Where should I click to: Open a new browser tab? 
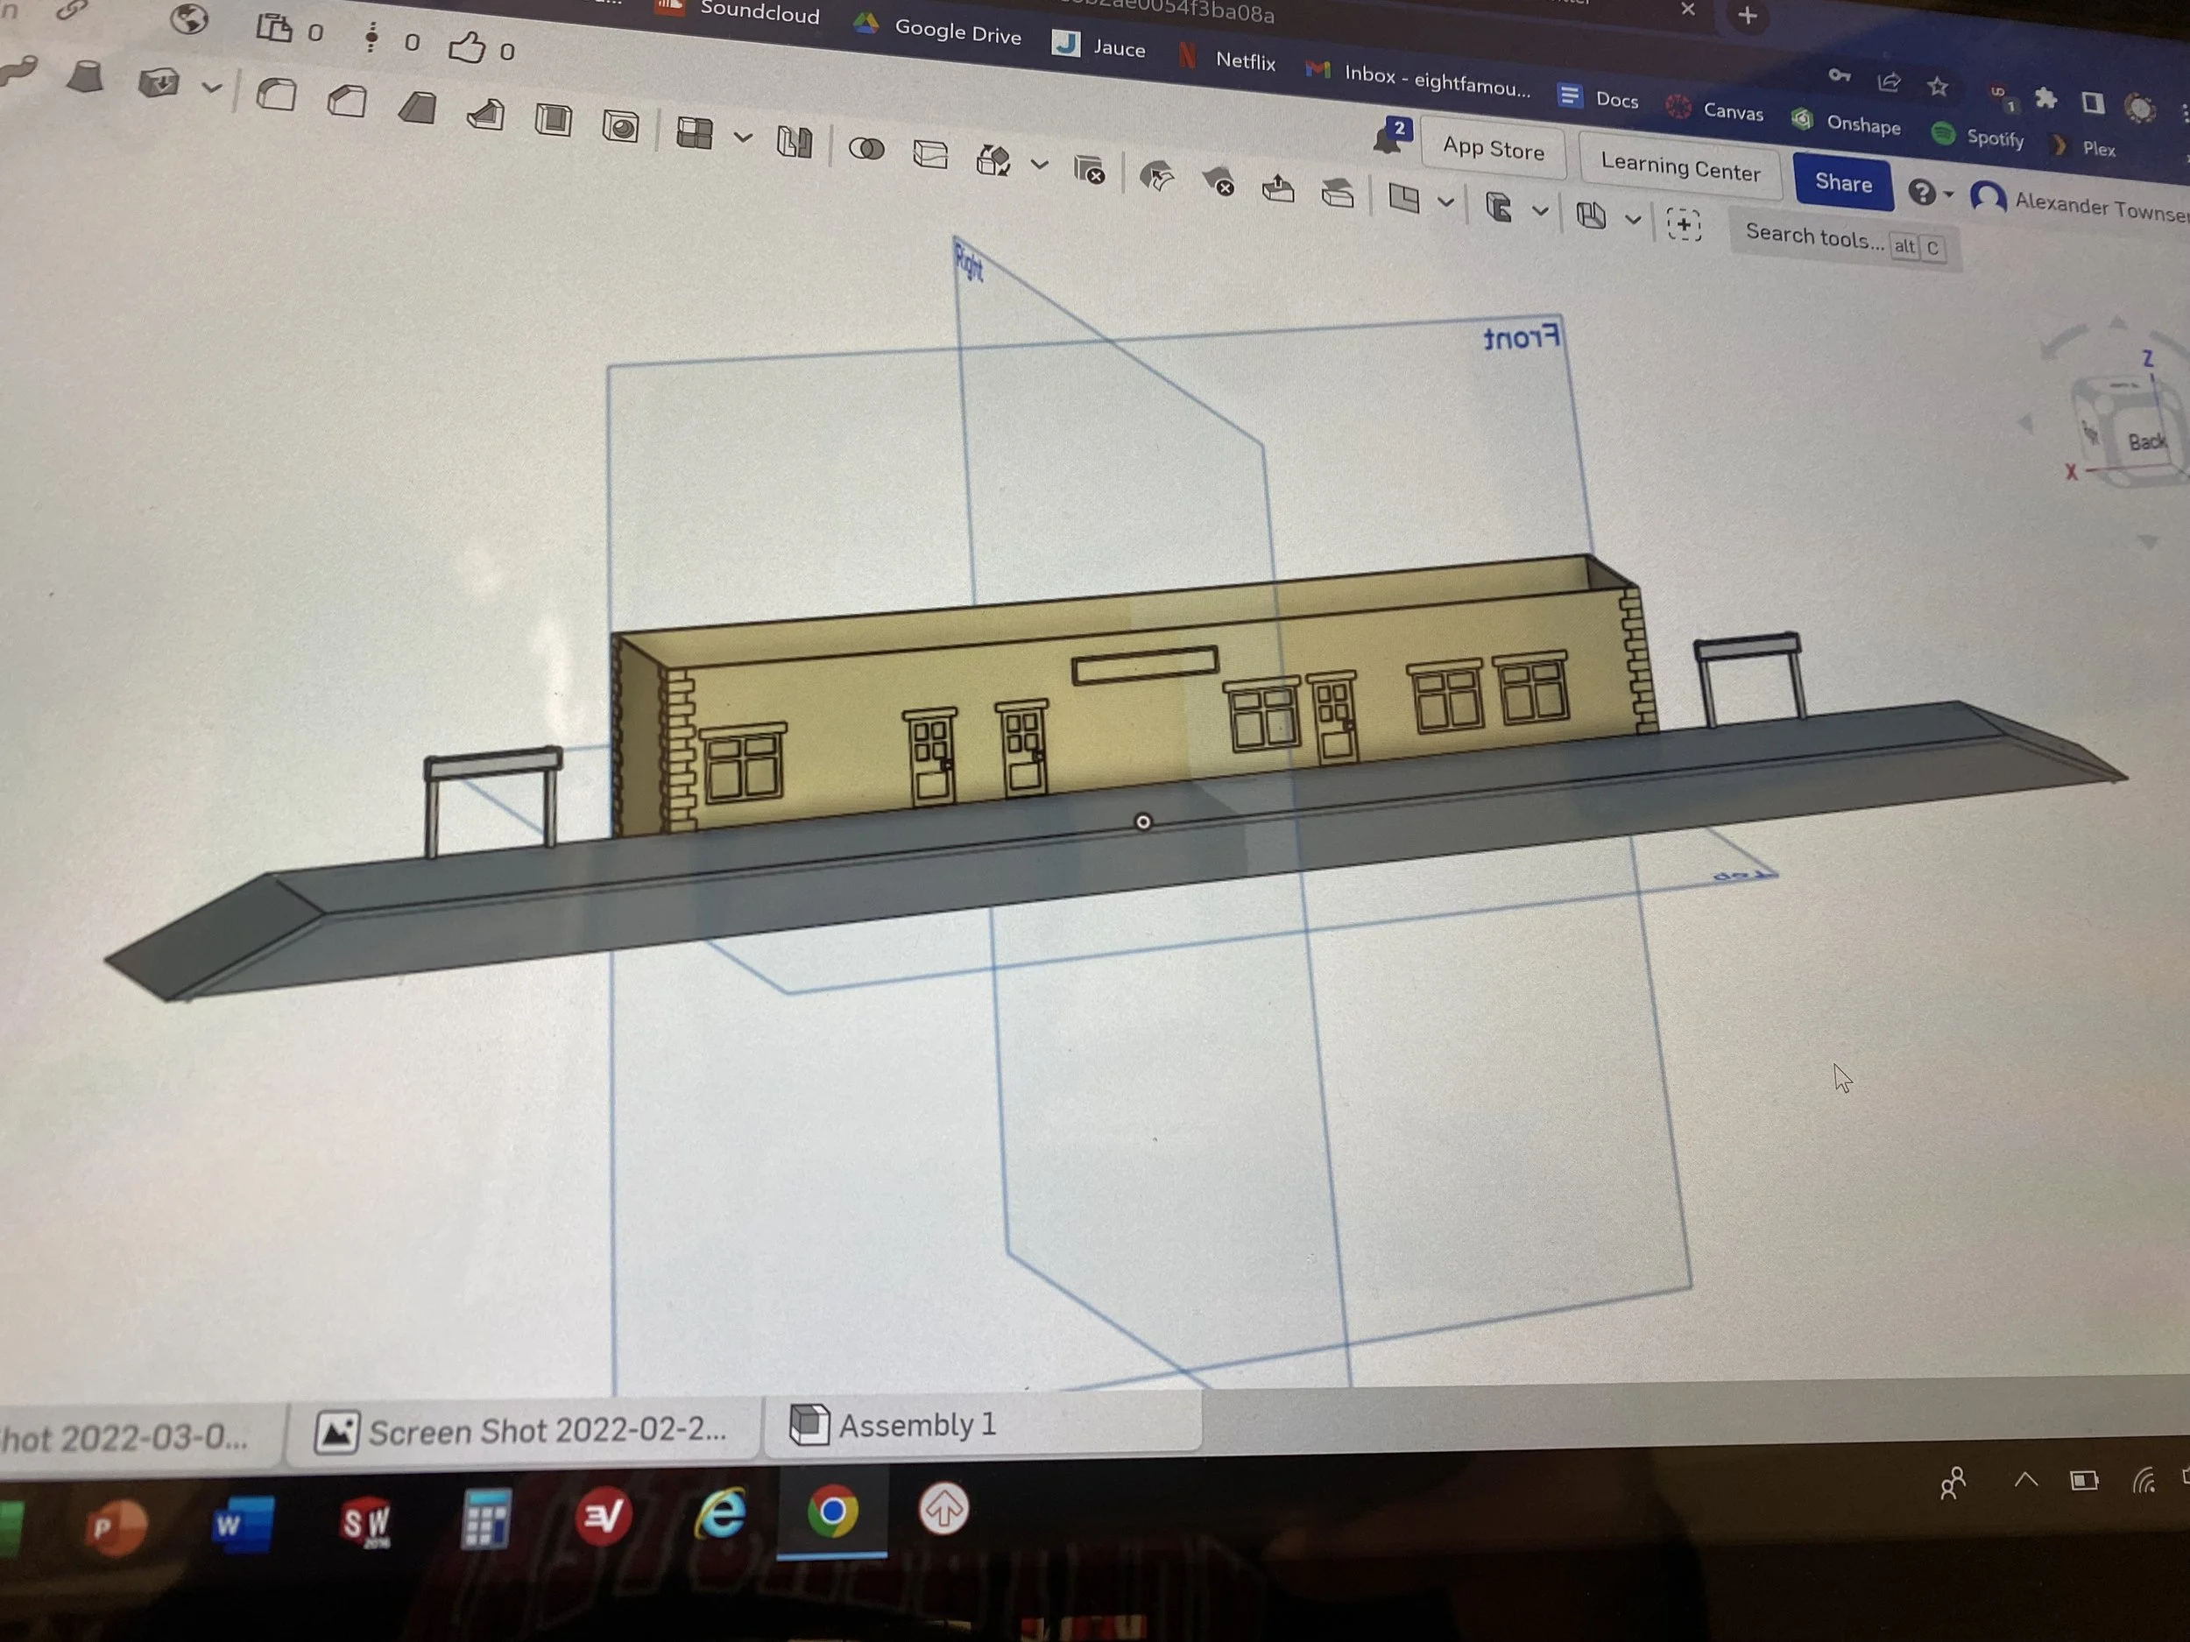(1748, 16)
